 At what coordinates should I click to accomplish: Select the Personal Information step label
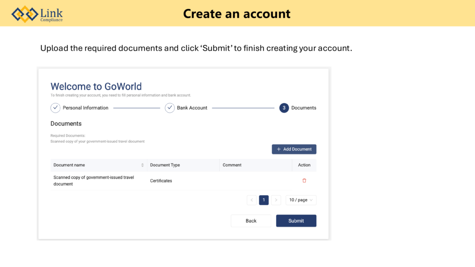click(85, 108)
